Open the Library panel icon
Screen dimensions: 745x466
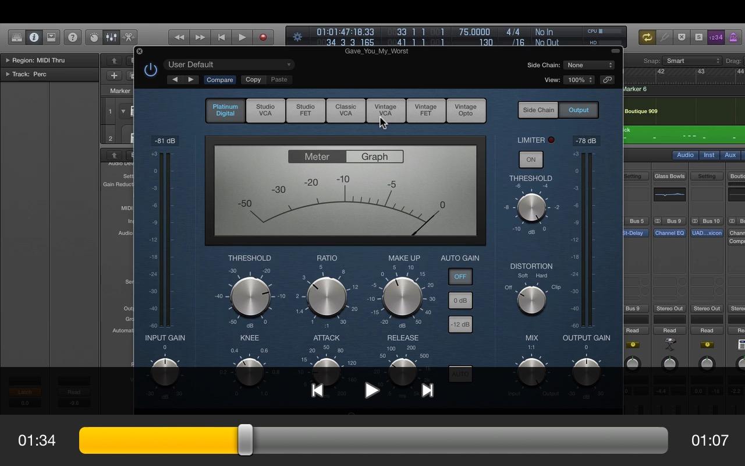pyautogui.click(x=17, y=37)
